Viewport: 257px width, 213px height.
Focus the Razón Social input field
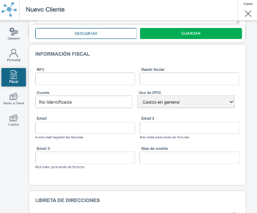tap(189, 79)
